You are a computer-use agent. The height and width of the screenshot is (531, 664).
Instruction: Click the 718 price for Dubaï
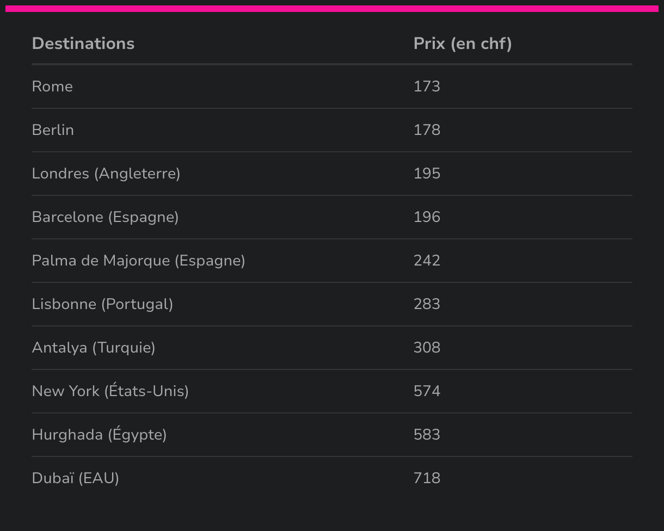[427, 478]
